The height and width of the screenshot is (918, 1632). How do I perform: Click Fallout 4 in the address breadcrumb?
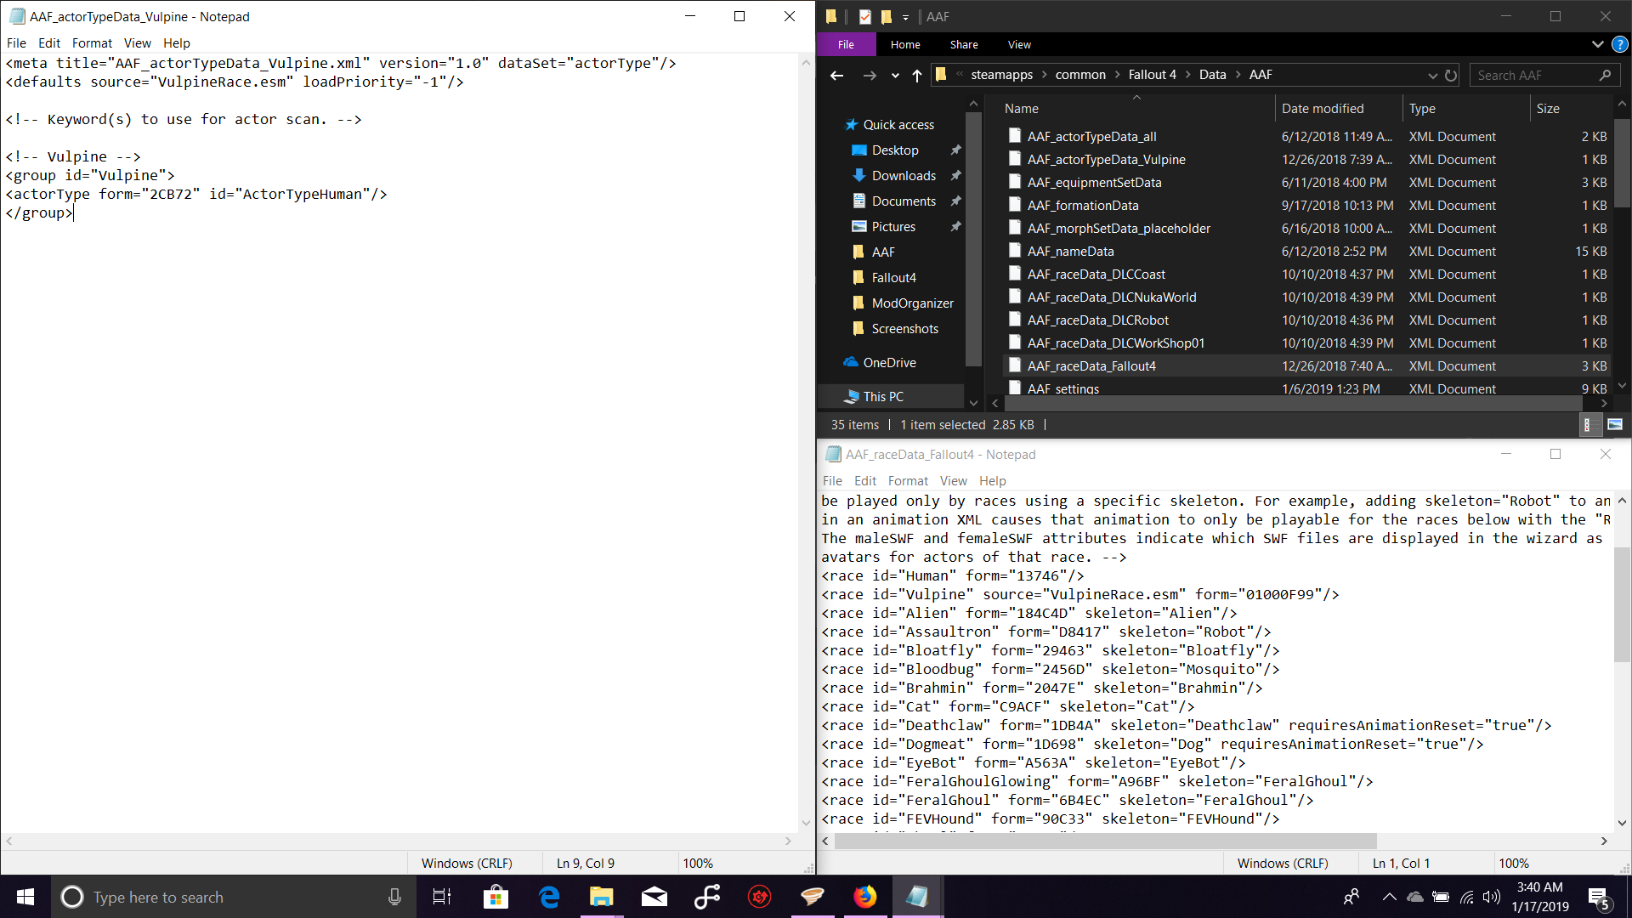pos(1152,75)
